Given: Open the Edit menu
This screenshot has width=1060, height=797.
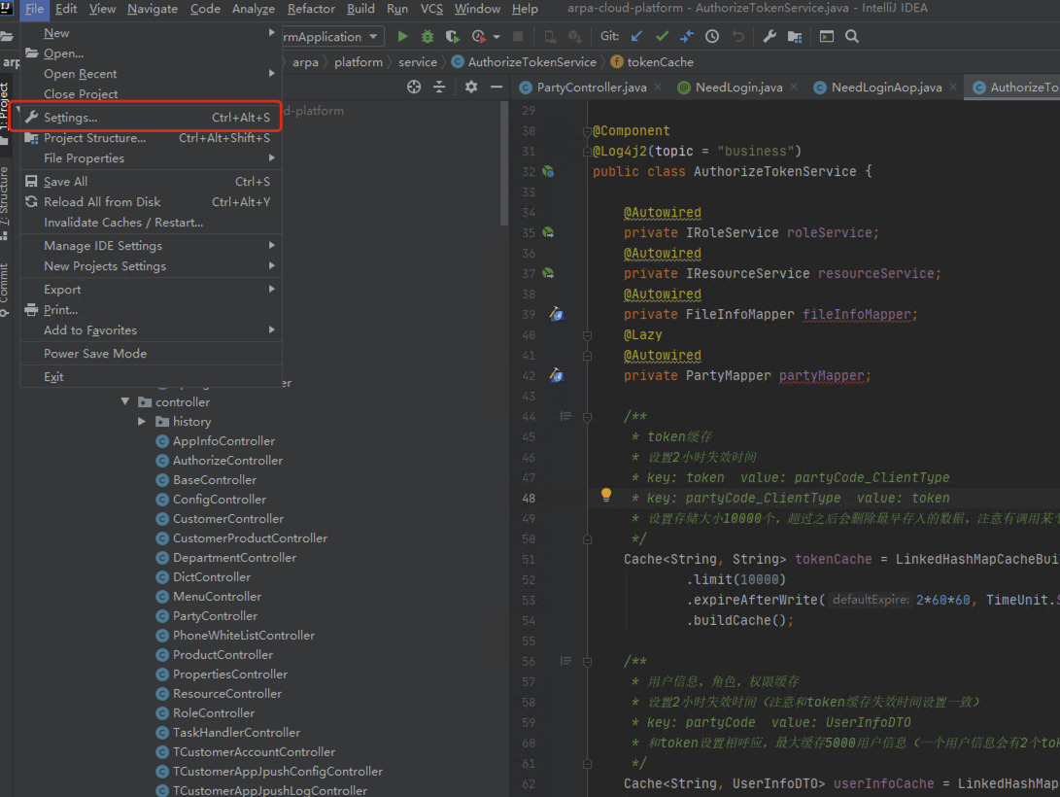Looking at the screenshot, I should tap(65, 9).
